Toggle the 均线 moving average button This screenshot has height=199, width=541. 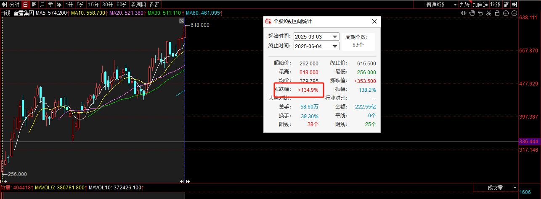[x=496, y=5]
